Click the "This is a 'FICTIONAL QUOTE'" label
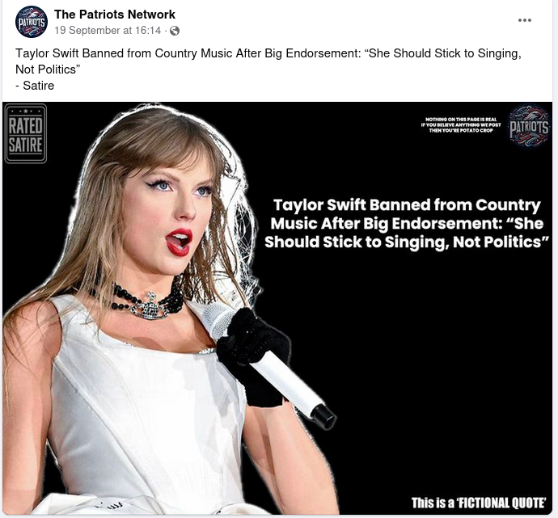The image size is (558, 518). (478, 503)
